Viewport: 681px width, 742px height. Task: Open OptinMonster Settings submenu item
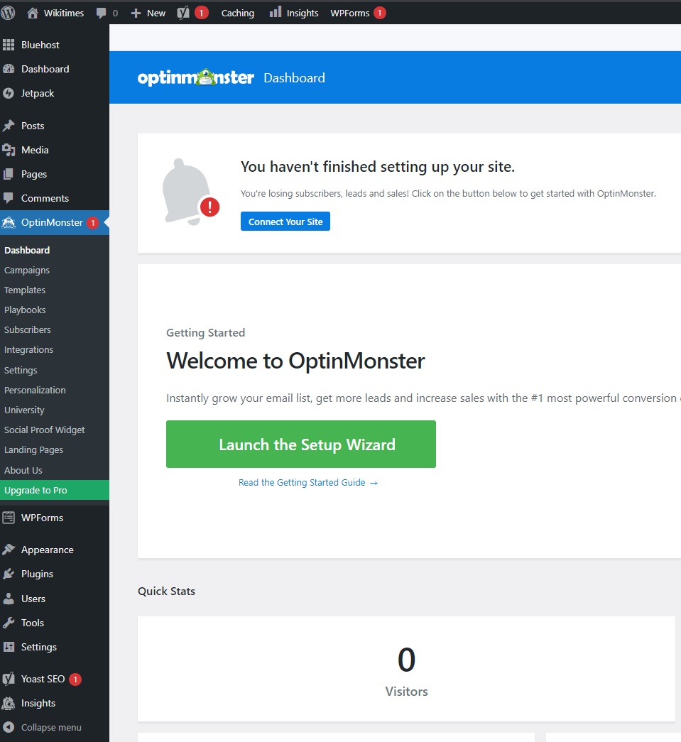click(21, 371)
